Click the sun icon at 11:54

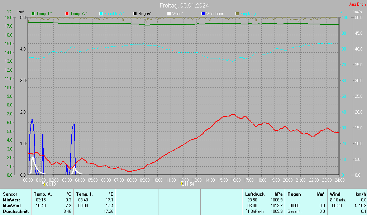[x=182, y=184]
